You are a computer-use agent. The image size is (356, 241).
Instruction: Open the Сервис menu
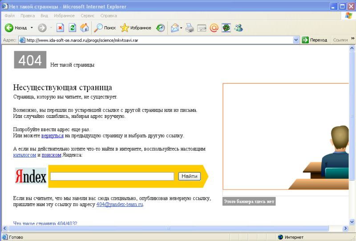click(87, 16)
